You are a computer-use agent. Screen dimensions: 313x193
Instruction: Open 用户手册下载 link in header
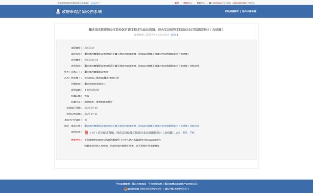point(249,11)
